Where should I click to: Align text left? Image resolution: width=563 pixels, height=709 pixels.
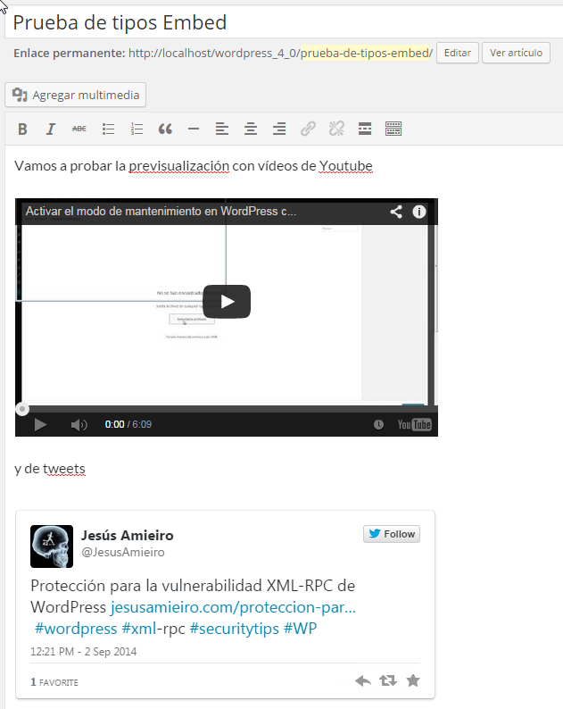pyautogui.click(x=222, y=129)
